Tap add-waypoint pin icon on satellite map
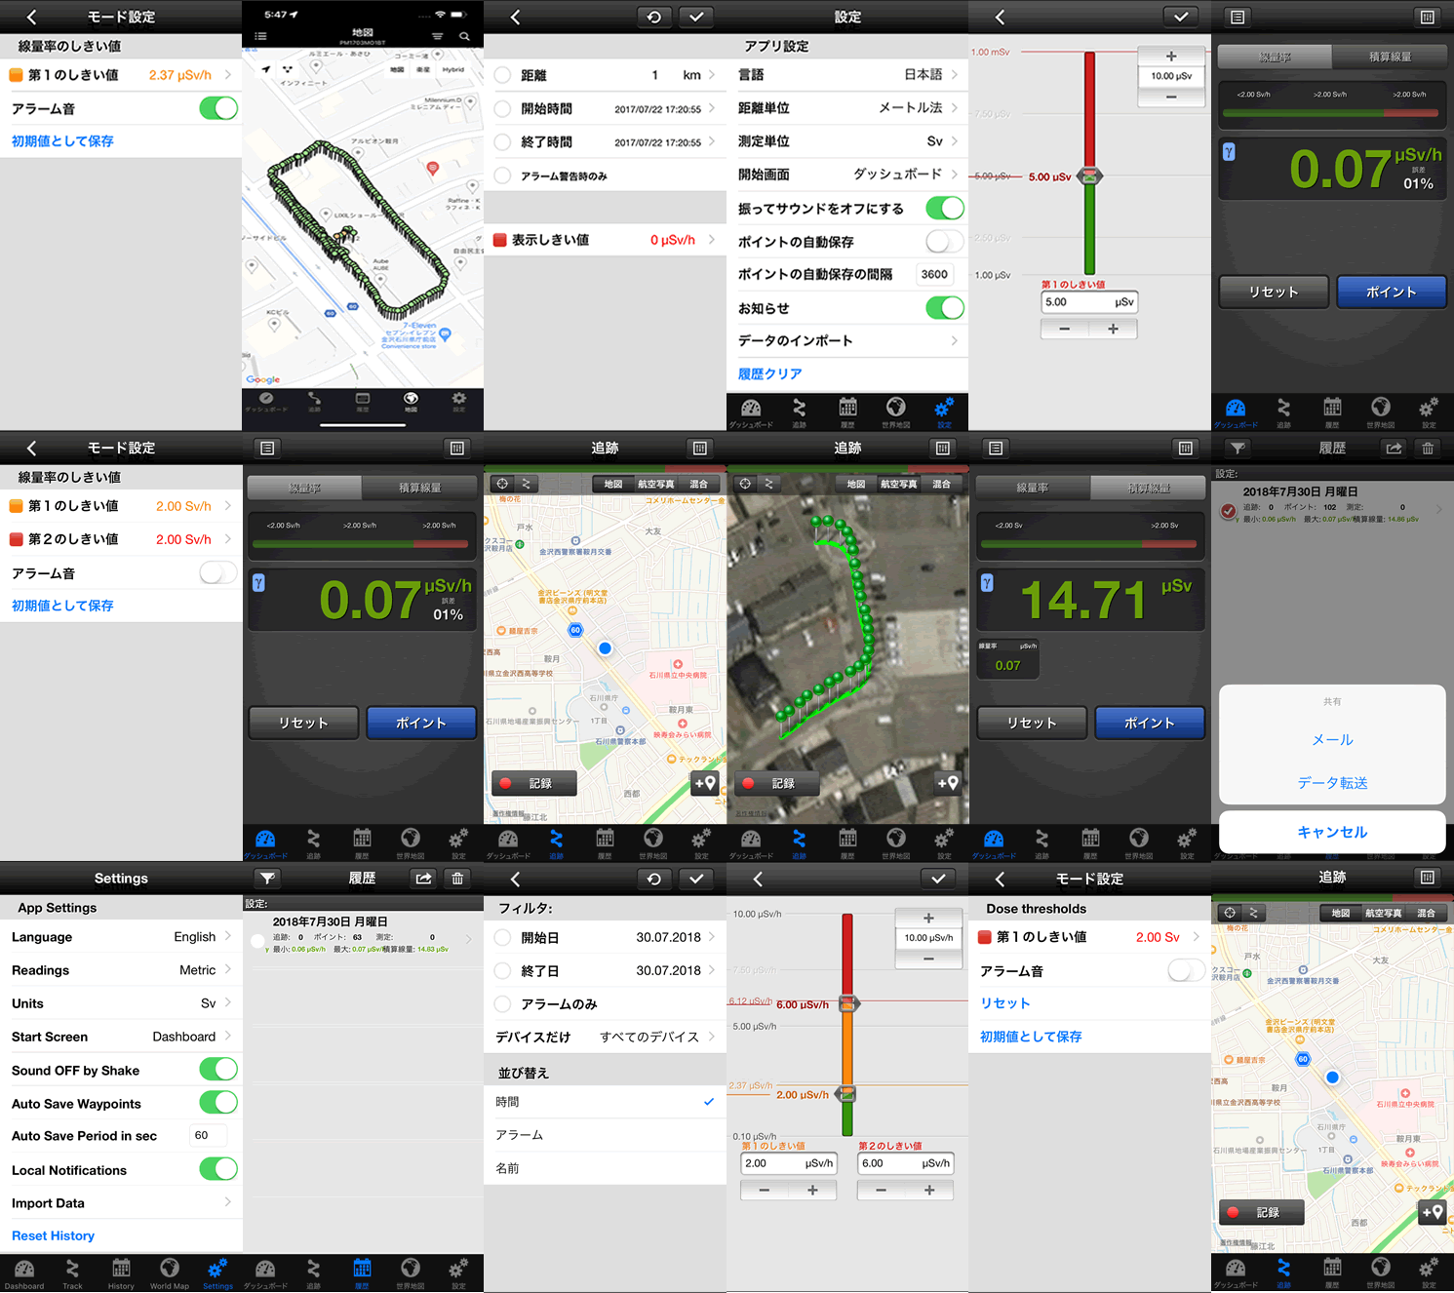 [947, 783]
